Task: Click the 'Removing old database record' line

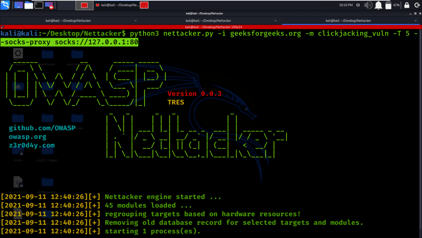Action: coord(234,223)
